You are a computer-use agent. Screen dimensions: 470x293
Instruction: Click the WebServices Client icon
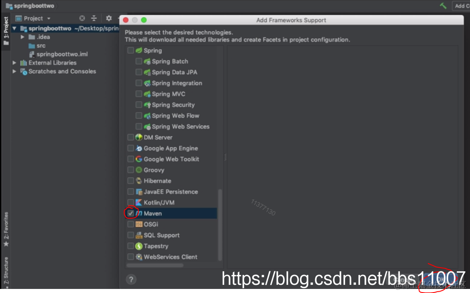tap(139, 257)
